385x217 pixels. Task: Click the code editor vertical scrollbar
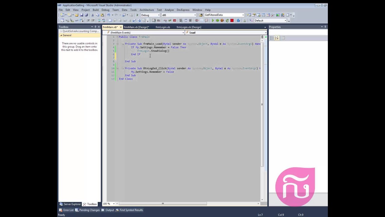(x=262, y=104)
